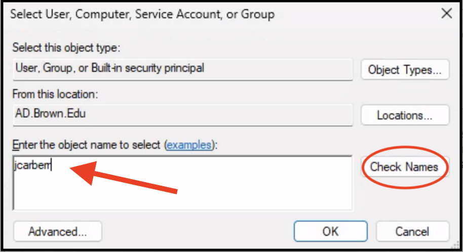Click the typed 'jcarberr' text
The image size is (463, 252).
pyautogui.click(x=33, y=166)
